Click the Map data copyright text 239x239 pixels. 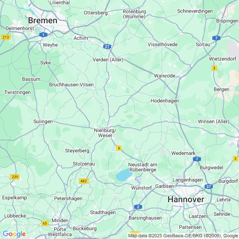click(x=183, y=236)
